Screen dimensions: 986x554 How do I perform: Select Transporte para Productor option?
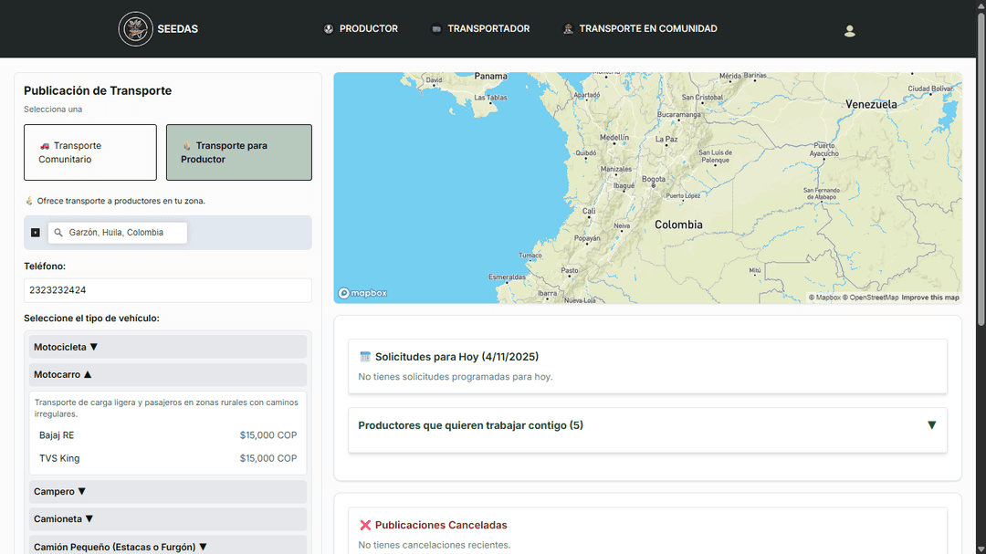(238, 152)
